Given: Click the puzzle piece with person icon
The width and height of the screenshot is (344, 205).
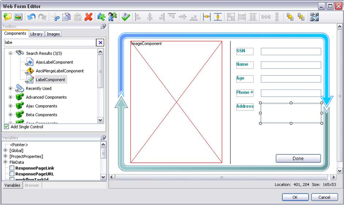Looking at the screenshot, I should coord(113,17).
